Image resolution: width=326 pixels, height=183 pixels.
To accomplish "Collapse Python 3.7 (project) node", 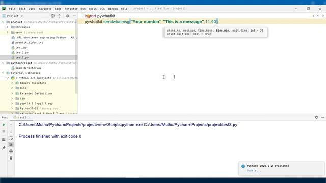I will coord(8,78).
